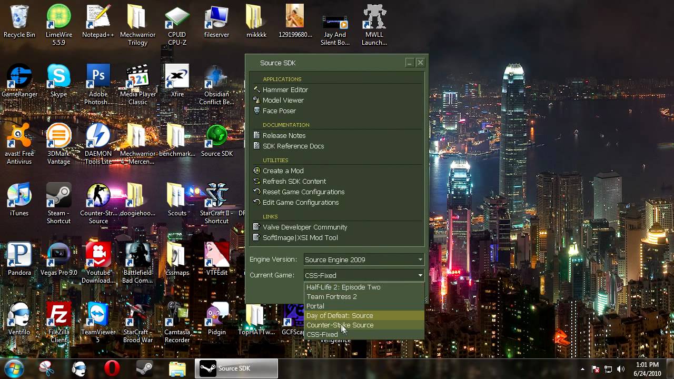Viewport: 674px width, 379px height.
Task: Launch Hammer Editor from Source SDK
Action: tap(285, 89)
